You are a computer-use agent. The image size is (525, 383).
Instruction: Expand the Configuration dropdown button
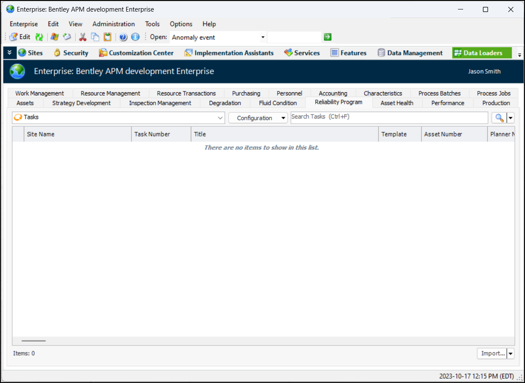click(x=283, y=118)
